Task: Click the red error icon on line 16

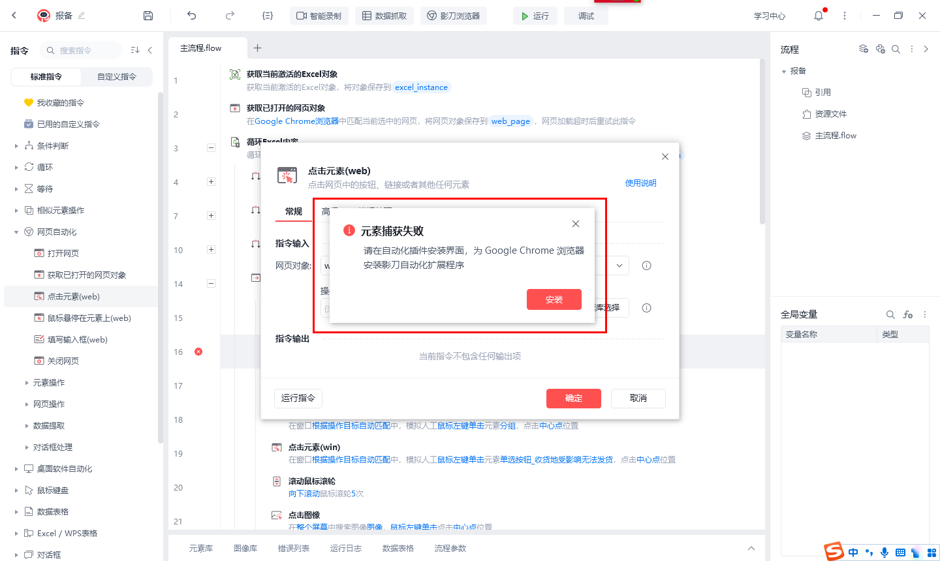Action: click(198, 352)
